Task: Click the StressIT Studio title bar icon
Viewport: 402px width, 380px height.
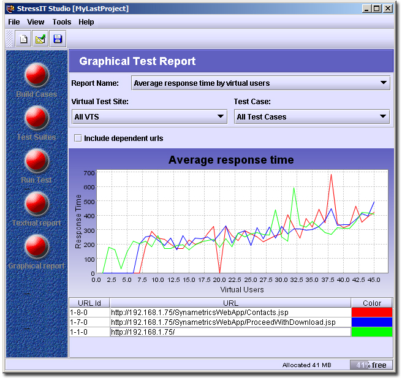Action: click(x=11, y=9)
